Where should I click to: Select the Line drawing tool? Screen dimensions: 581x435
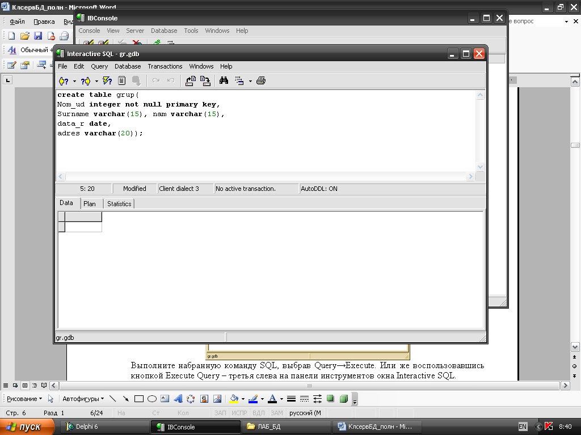click(x=113, y=399)
